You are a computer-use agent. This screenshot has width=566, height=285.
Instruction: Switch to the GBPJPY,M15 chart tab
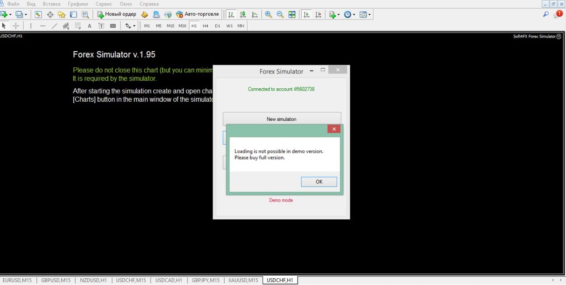pos(205,280)
